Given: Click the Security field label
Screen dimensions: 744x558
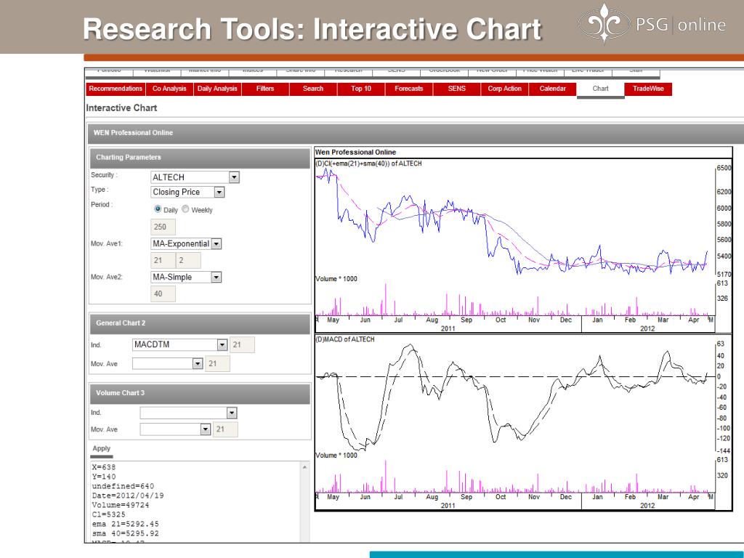Looking at the screenshot, I should point(105,175).
